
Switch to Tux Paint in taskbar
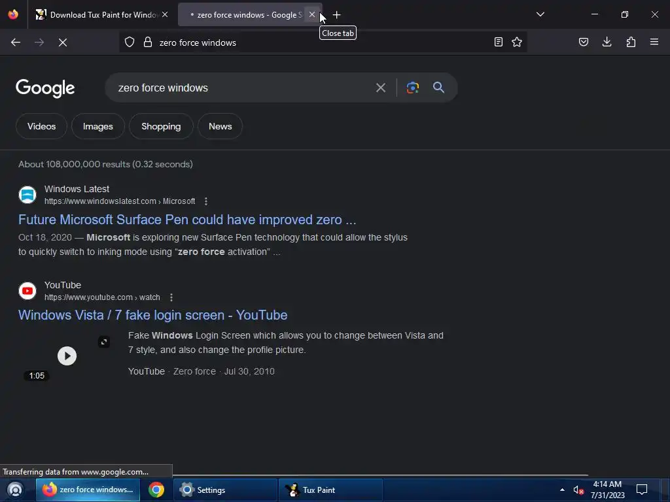[x=330, y=490]
